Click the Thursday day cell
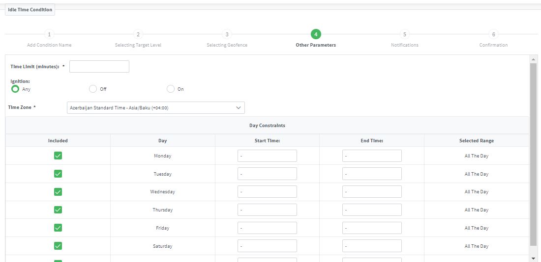 [162, 210]
